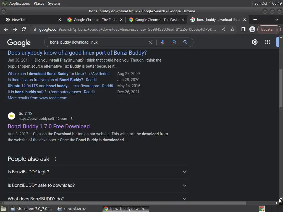283x212 pixels.
Task: Expand 'Is BonziBUDDY legit?' question
Action: (x=98, y=172)
